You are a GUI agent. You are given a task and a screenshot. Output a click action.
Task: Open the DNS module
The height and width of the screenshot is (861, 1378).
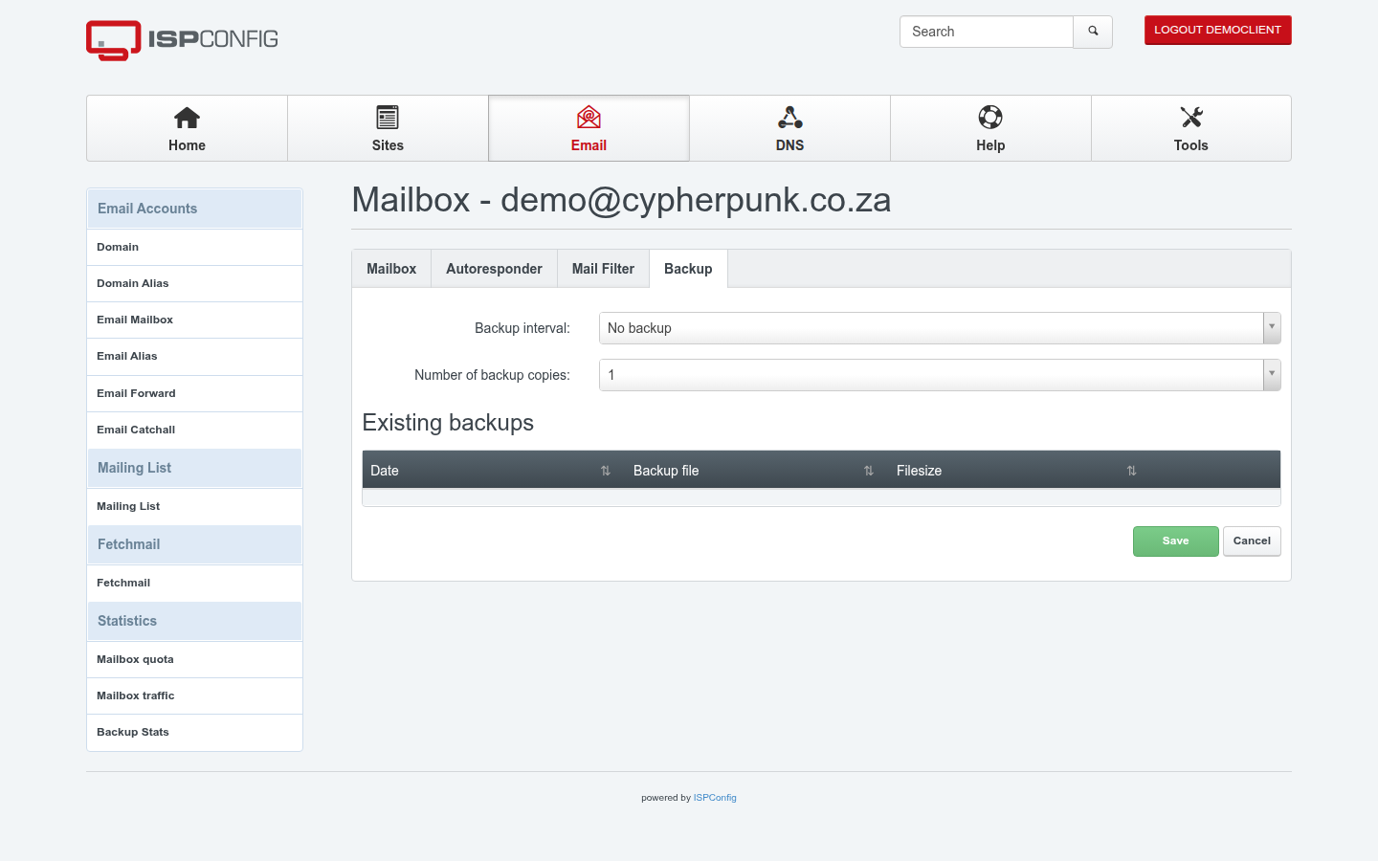tap(789, 128)
